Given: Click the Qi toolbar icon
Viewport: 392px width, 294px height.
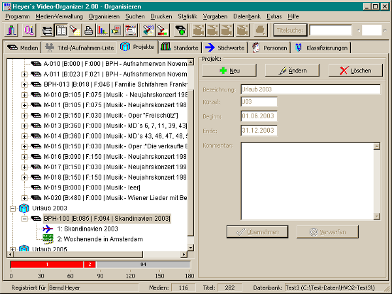Looking at the screenshot, I should [x=30, y=30].
